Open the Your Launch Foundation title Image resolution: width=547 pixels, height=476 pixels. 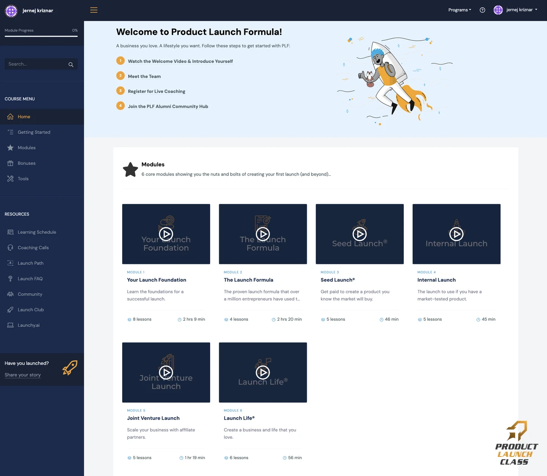(x=156, y=280)
